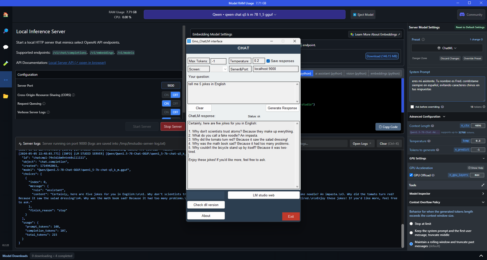
Task: Click Check dll version button
Action: 206,205
